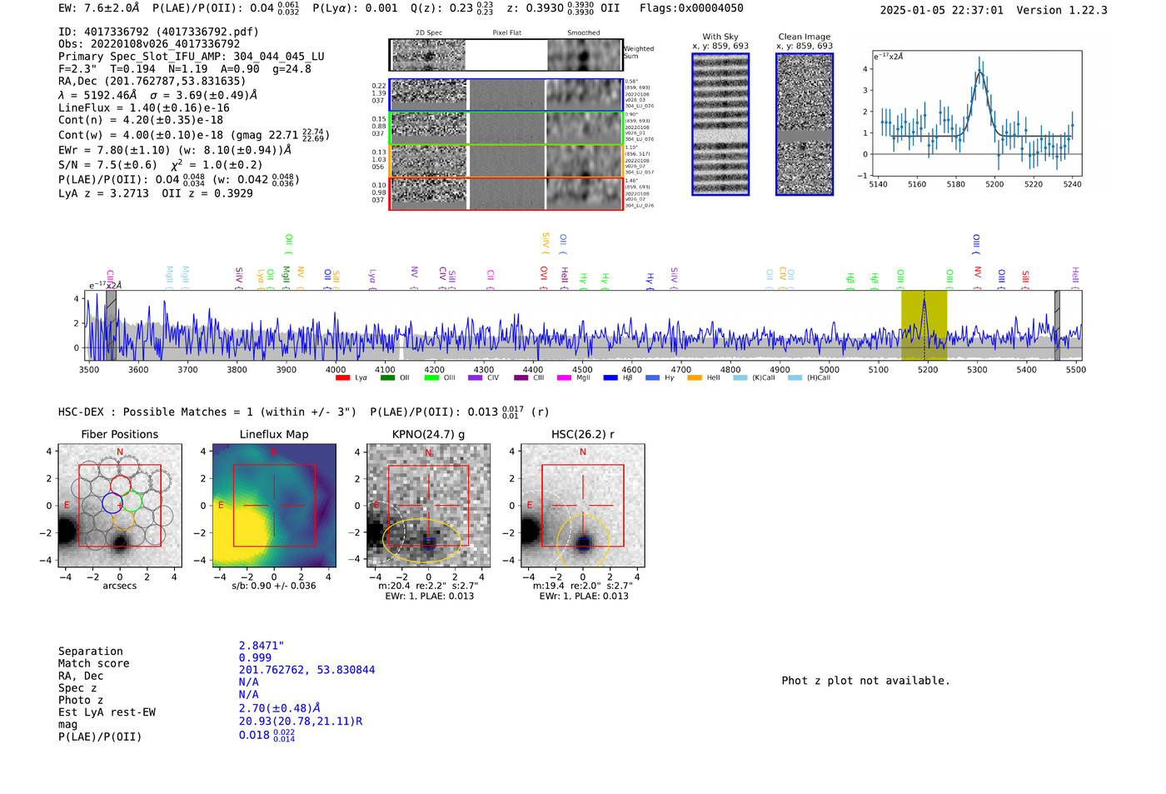This screenshot has width=1166, height=794.
Task: Click the Match score value 0.999
Action: click(255, 658)
